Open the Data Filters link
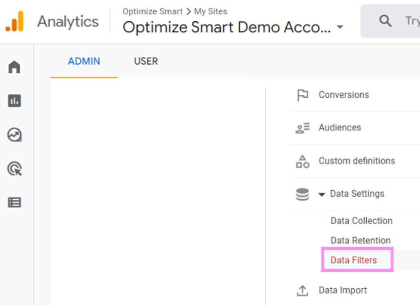 click(354, 260)
